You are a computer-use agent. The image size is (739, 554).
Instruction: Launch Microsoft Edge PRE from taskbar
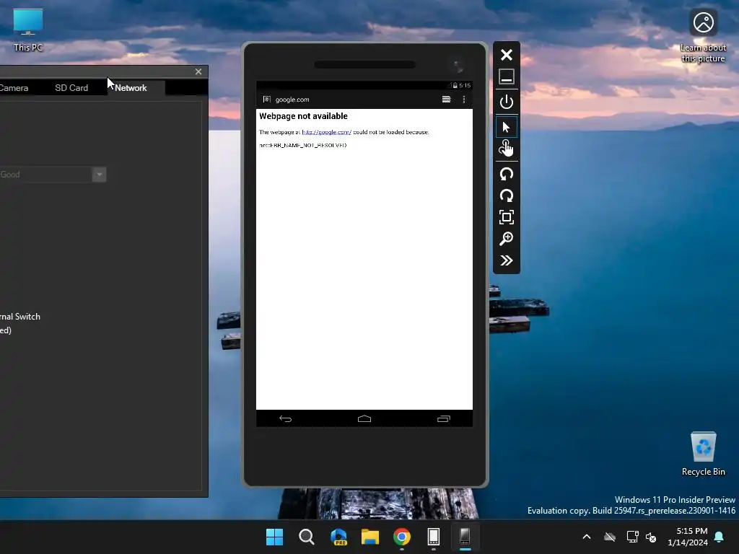click(x=338, y=537)
